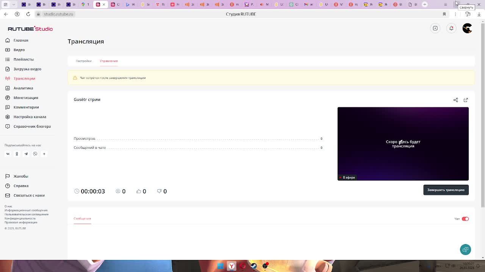Open Yandex Browser from the taskbar

tap(232, 266)
